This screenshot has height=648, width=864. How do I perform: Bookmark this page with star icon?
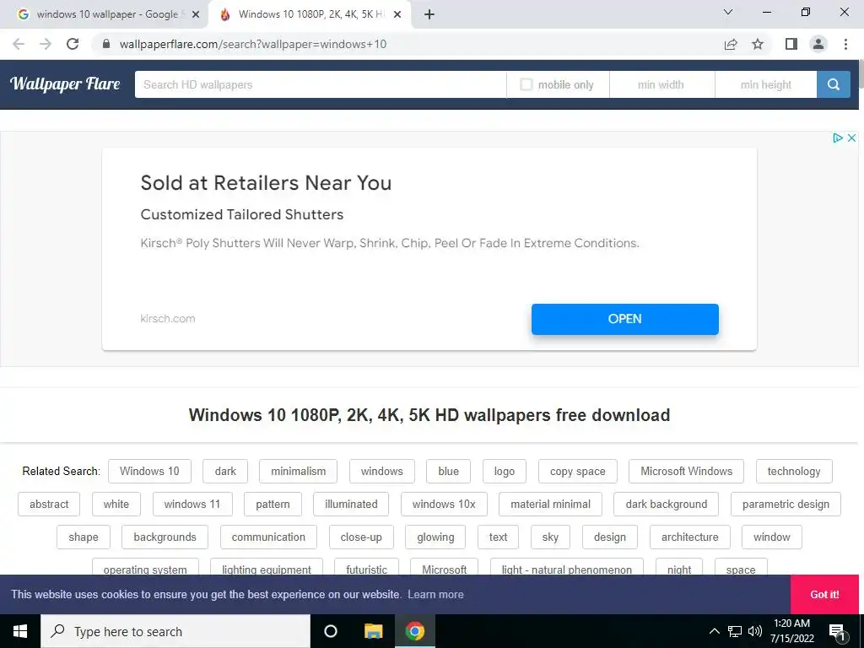[758, 44]
